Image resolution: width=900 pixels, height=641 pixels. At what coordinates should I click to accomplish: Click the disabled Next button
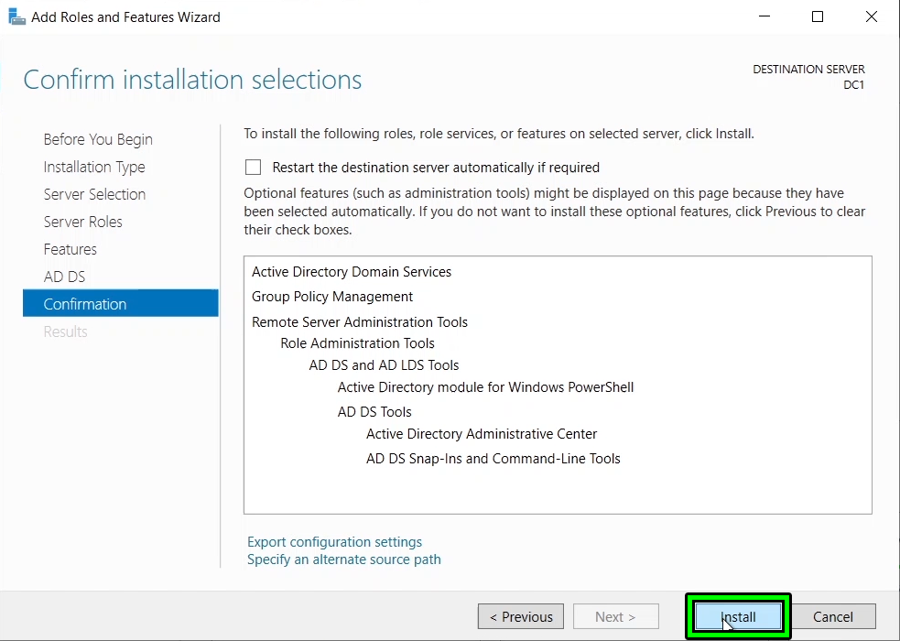tap(615, 616)
